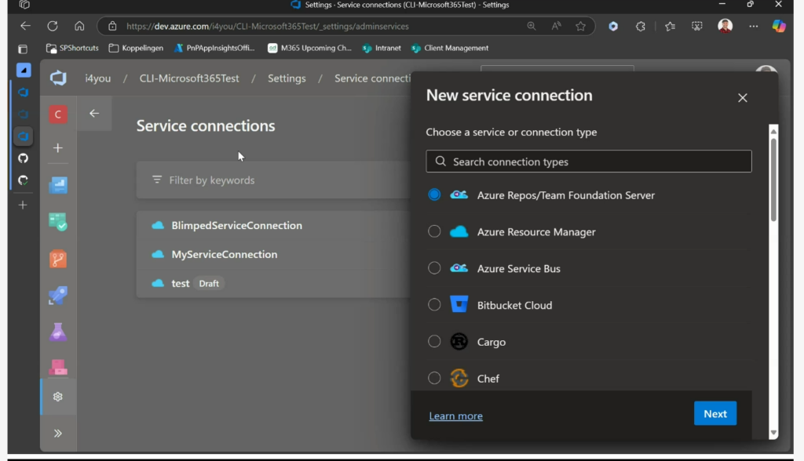Open the browser profile avatar

coord(725,26)
